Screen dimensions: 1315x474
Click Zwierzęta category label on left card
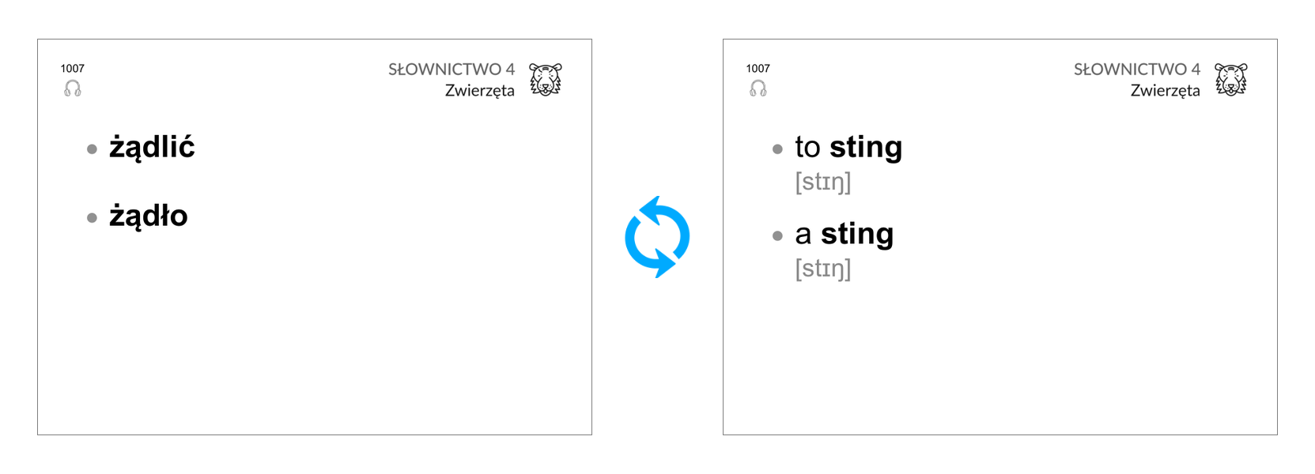(480, 91)
